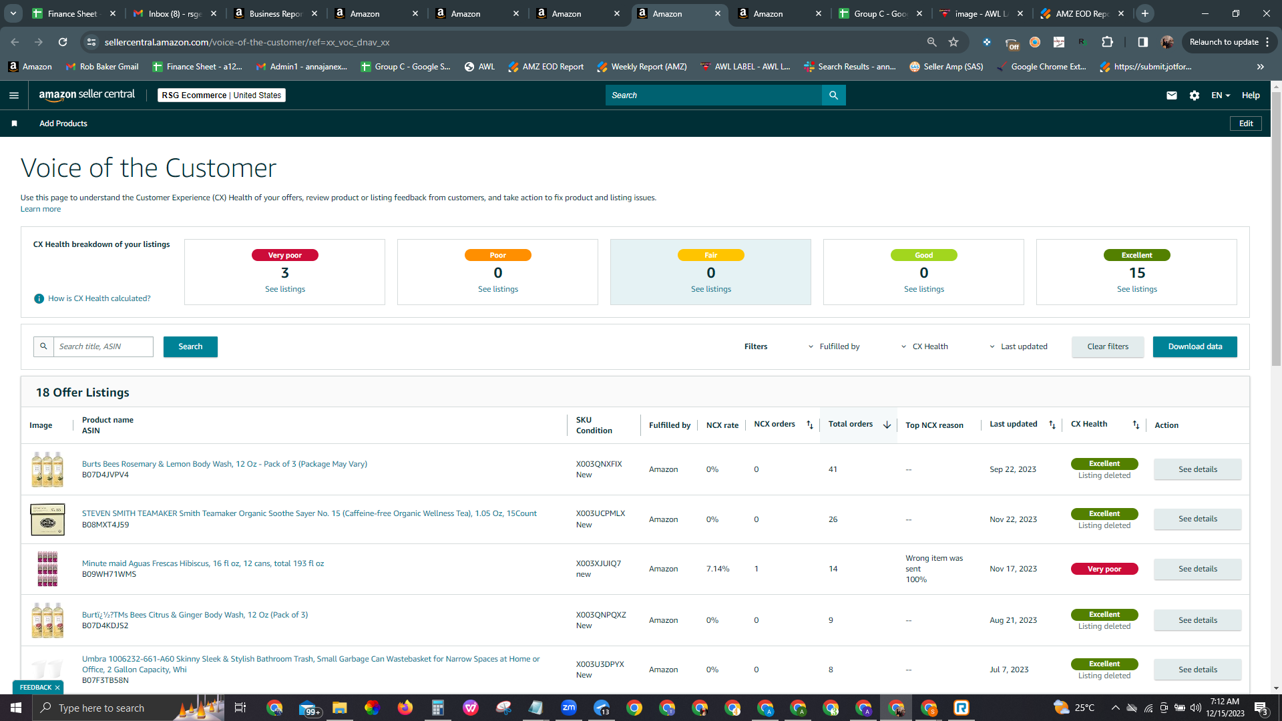This screenshot has width=1282, height=721.
Task: Close the FEEDBACK widget with its X
Action: [x=57, y=688]
